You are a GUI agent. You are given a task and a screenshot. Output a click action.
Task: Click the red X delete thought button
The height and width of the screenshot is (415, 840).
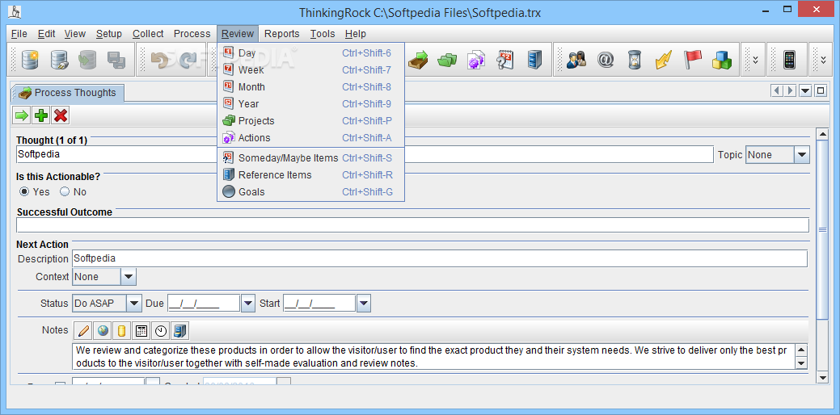(x=61, y=115)
